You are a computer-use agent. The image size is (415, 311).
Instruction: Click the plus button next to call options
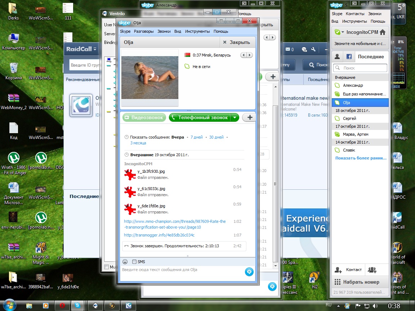tap(250, 117)
